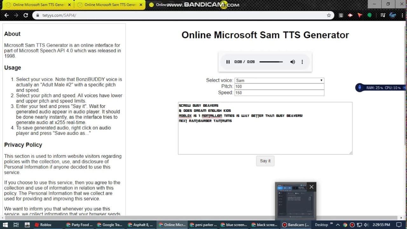The width and height of the screenshot is (407, 229).
Task: Open audio player more options
Action: click(302, 62)
